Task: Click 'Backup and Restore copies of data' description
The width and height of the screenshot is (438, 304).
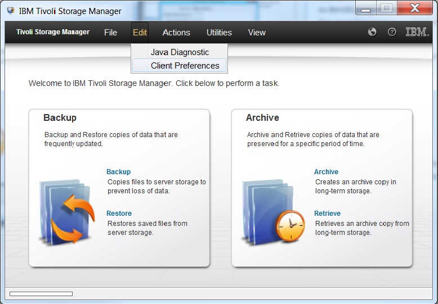Action: click(111, 139)
